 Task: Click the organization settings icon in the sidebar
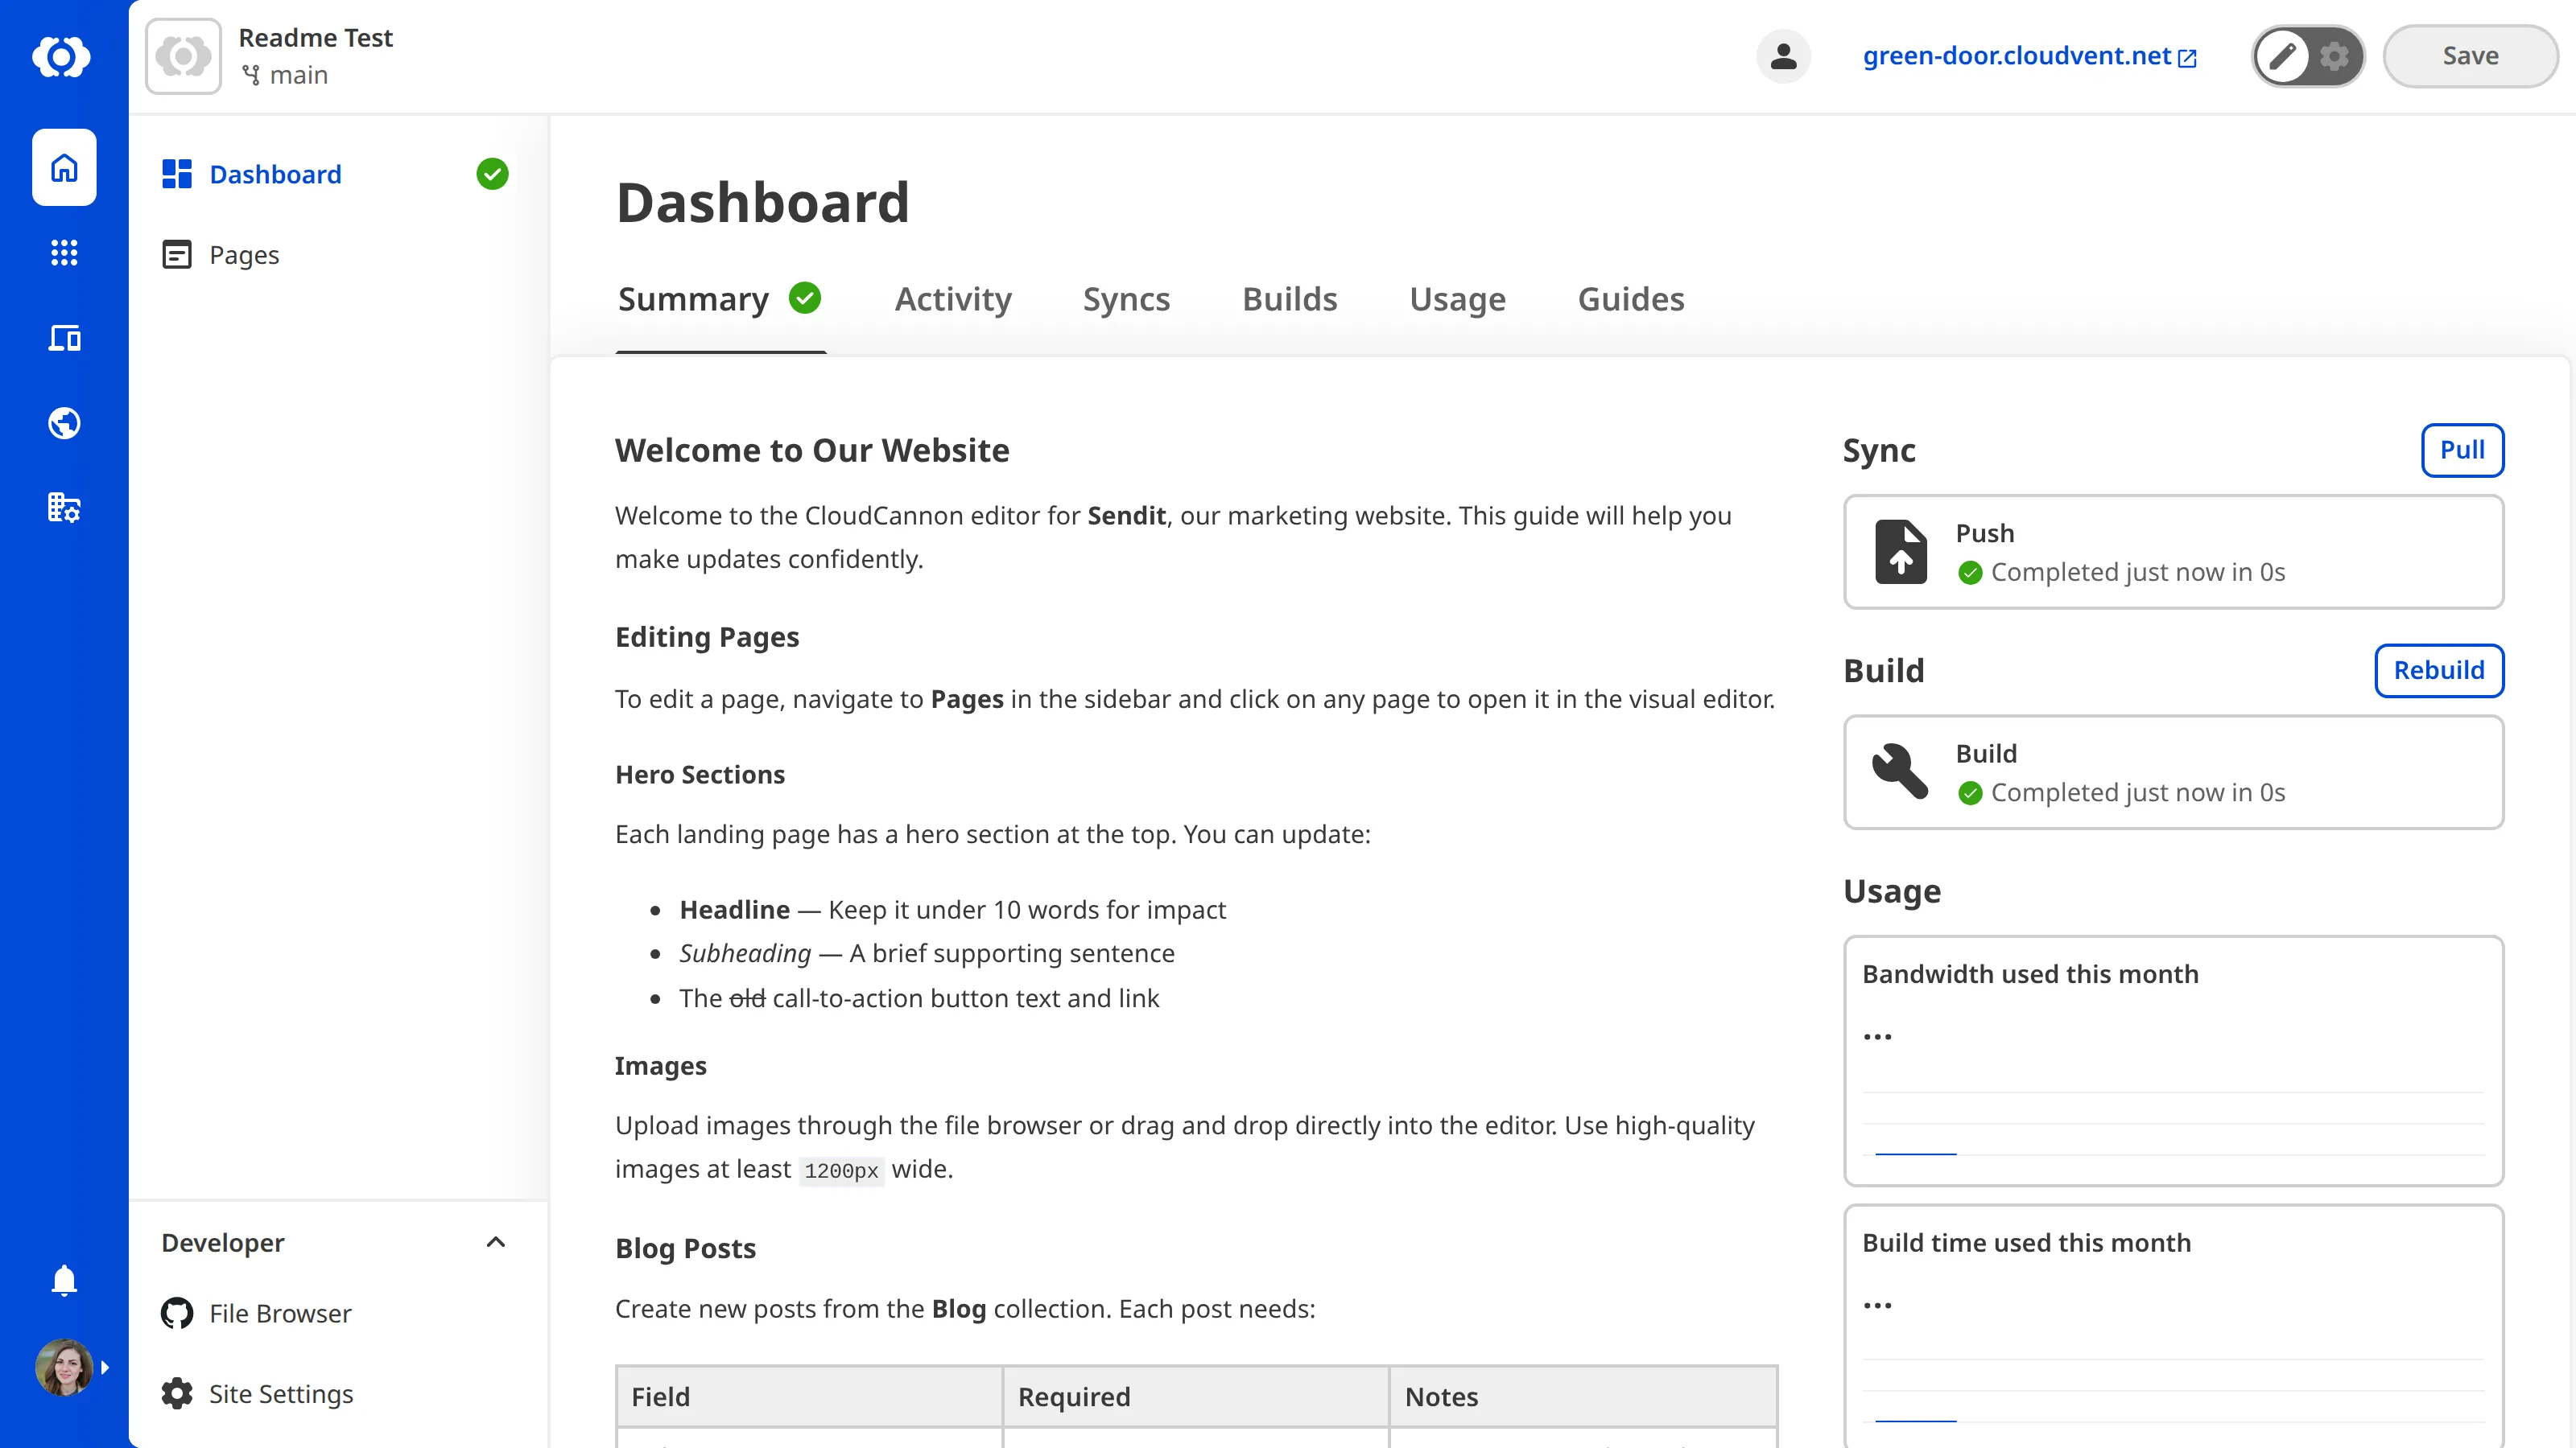[x=64, y=508]
